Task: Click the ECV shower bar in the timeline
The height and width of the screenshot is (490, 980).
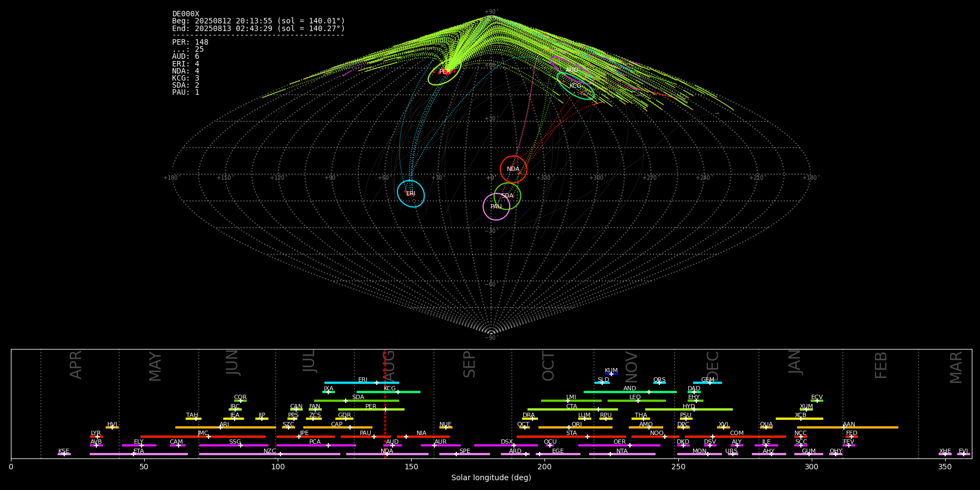Action: pyautogui.click(x=817, y=401)
